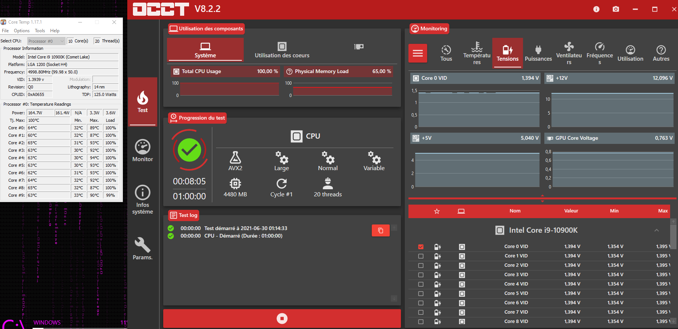Viewport: 678px width, 329px height.
Task: Open Tools menu in Core Temp
Action: coord(40,31)
